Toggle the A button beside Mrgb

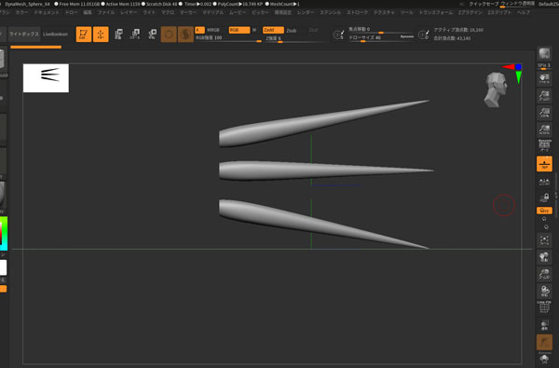[199, 30]
